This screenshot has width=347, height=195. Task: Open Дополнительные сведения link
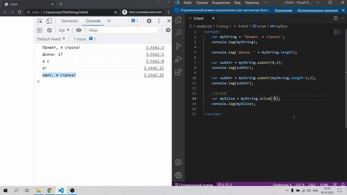[317, 10]
